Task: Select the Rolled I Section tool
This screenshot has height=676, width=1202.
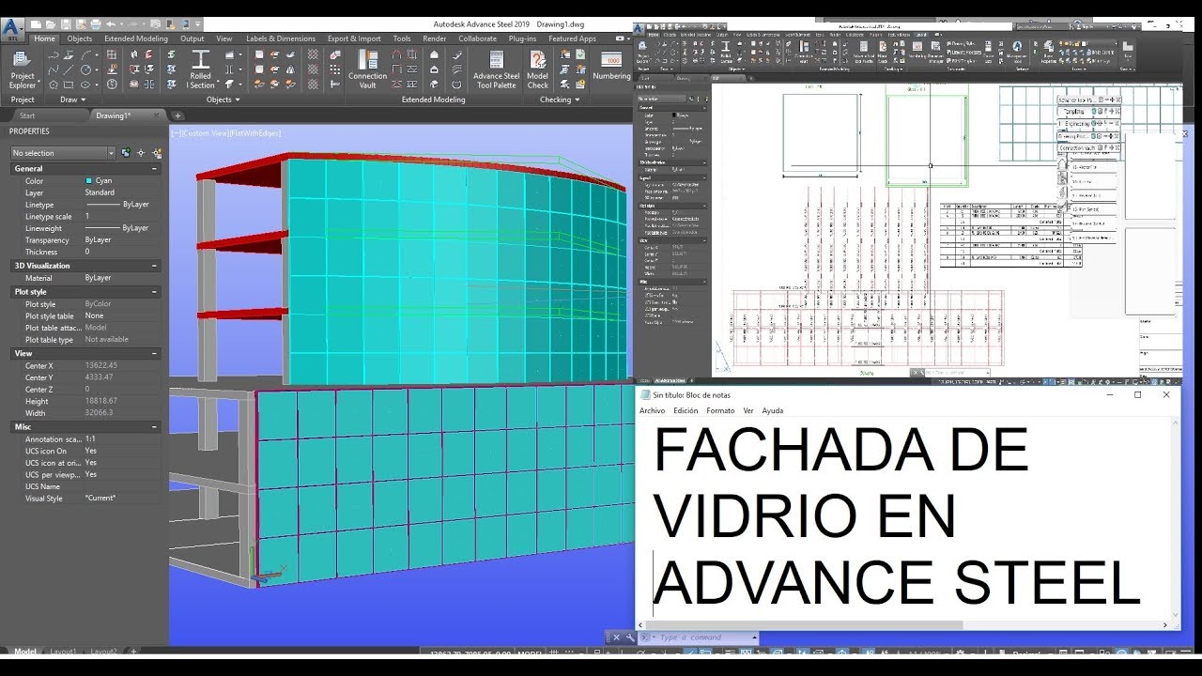Action: coord(200,70)
